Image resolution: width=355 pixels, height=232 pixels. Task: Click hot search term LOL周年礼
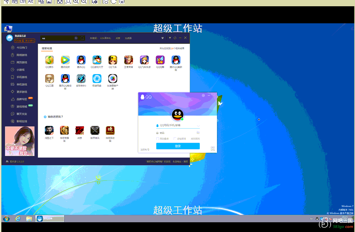(106, 38)
